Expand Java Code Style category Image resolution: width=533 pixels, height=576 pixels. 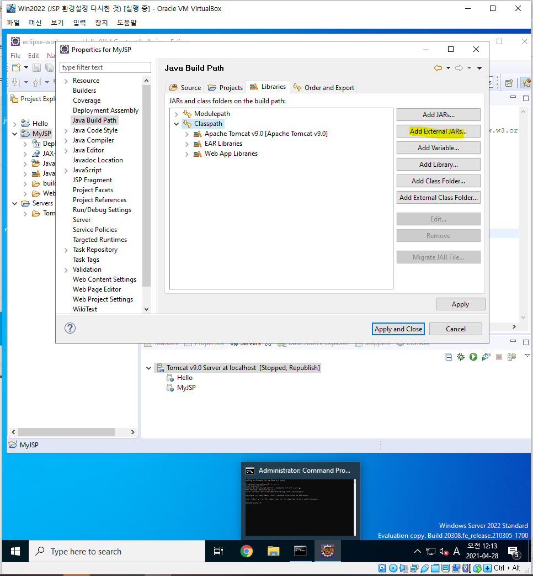coord(66,130)
